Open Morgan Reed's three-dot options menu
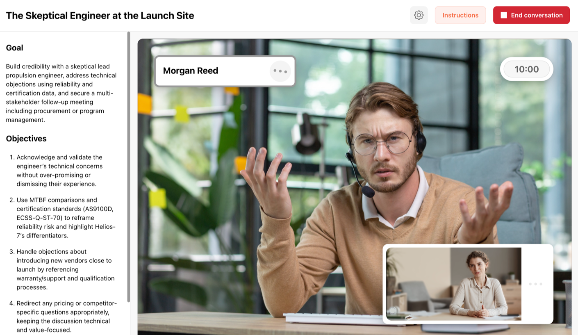 pos(280,71)
